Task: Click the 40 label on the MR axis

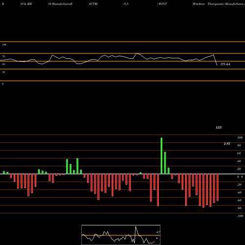Action: [239, 161]
